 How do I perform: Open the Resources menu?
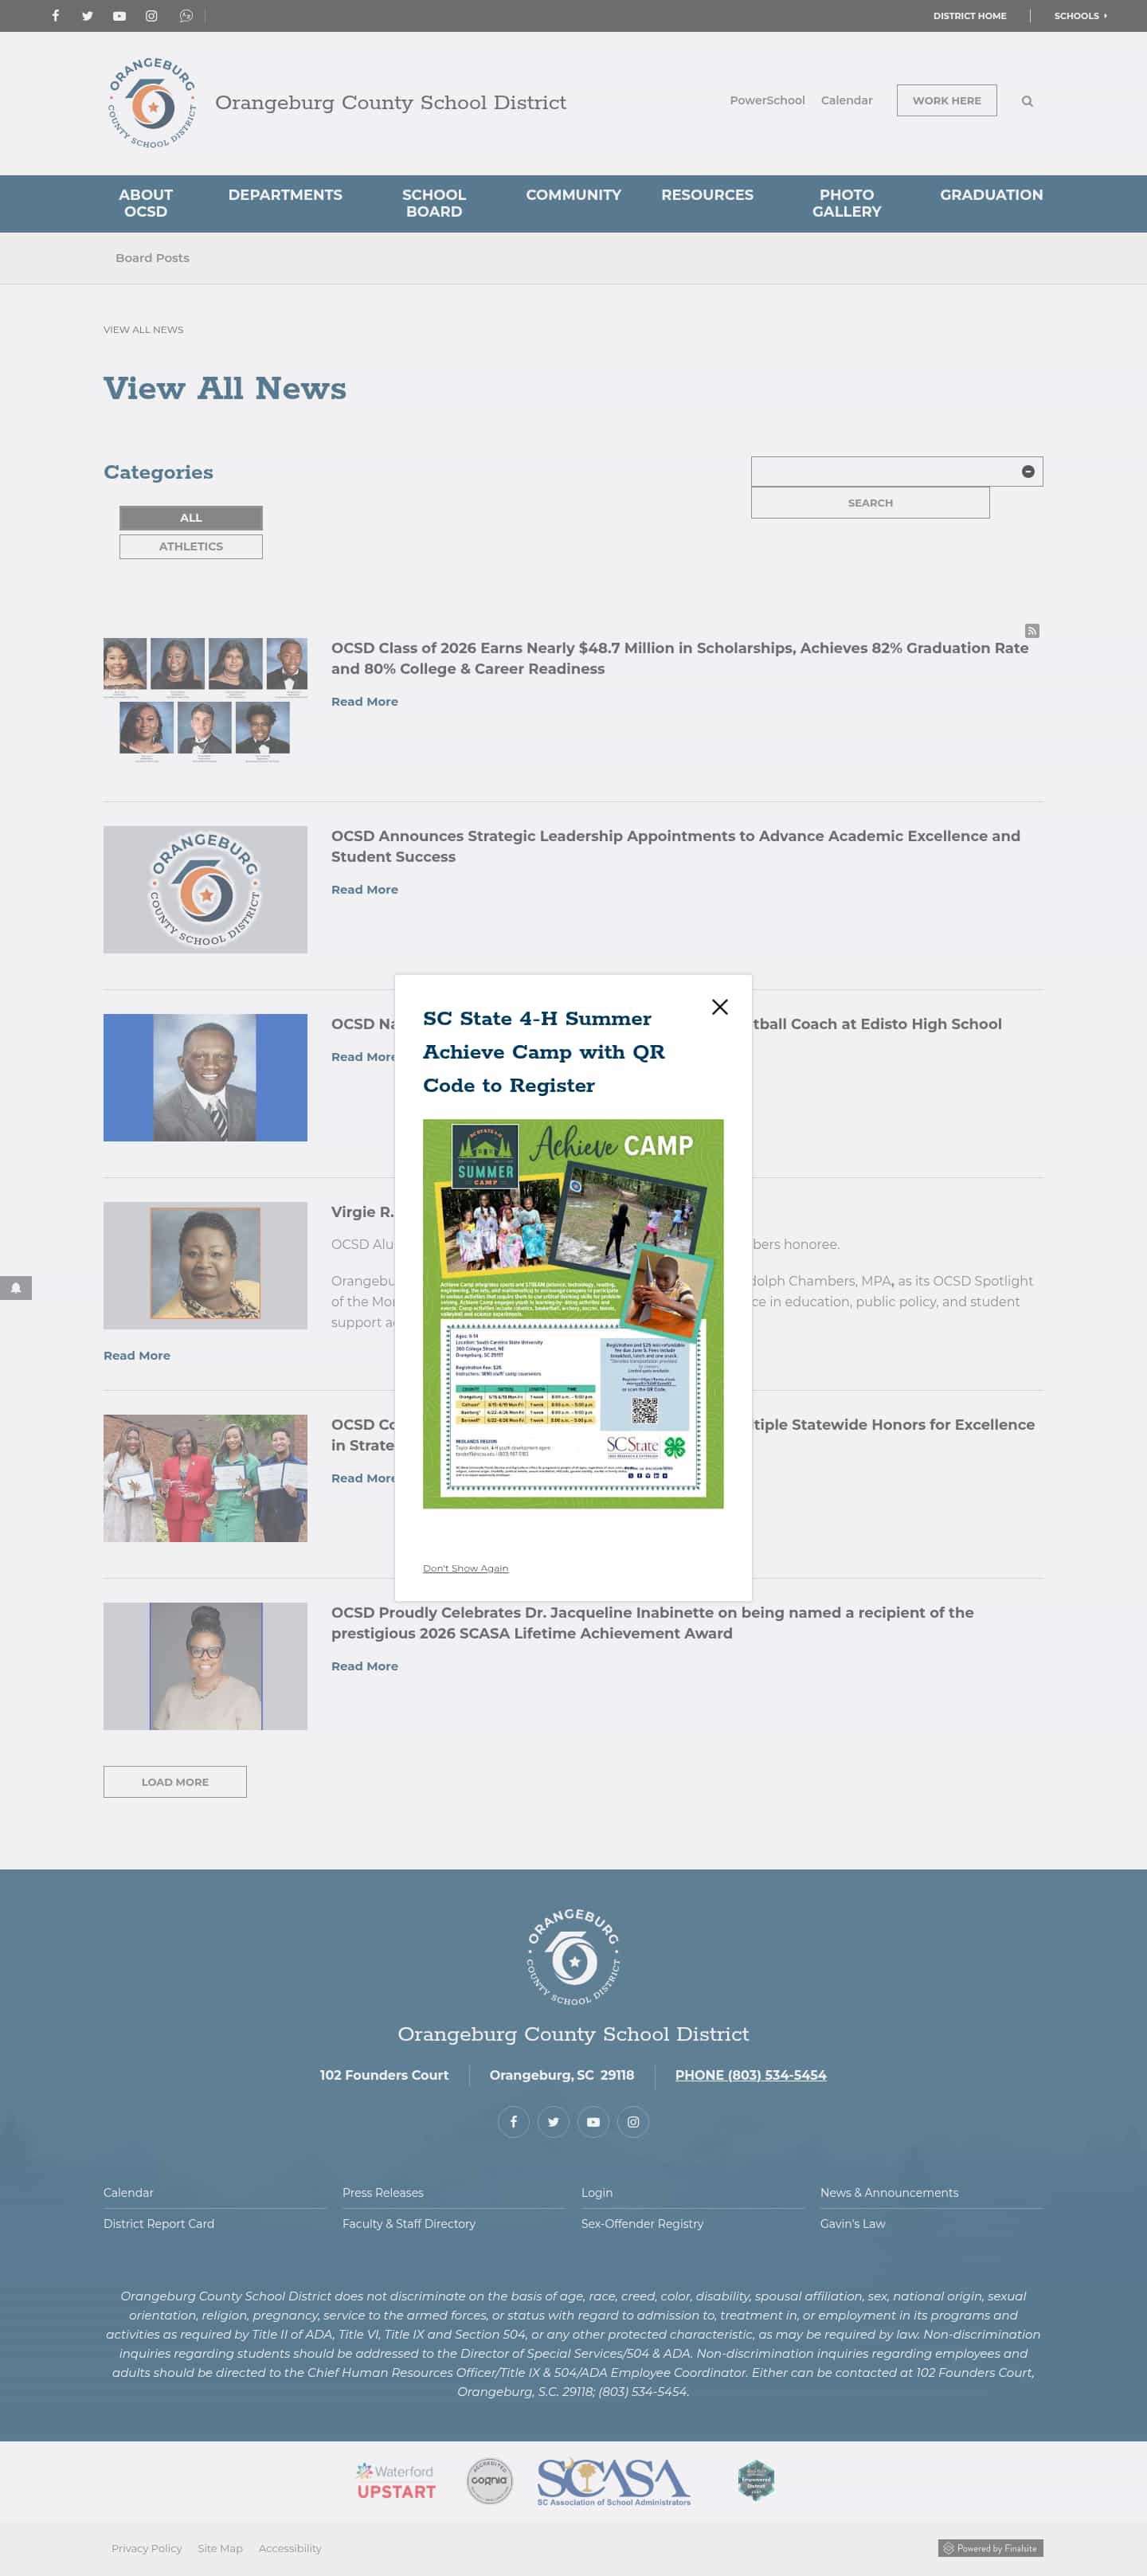(x=707, y=195)
